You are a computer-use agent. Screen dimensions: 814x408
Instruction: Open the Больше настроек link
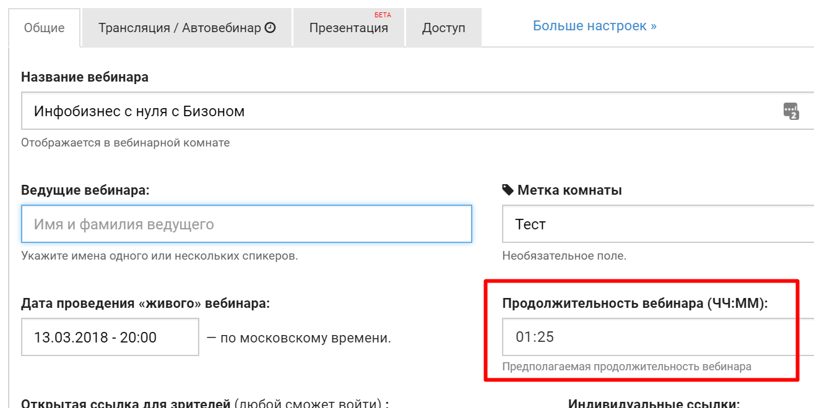594,26
